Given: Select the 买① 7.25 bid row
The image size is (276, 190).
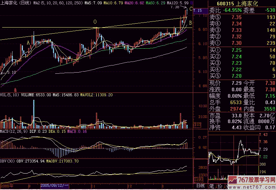Looking at the screenshot, I should tap(242, 50).
